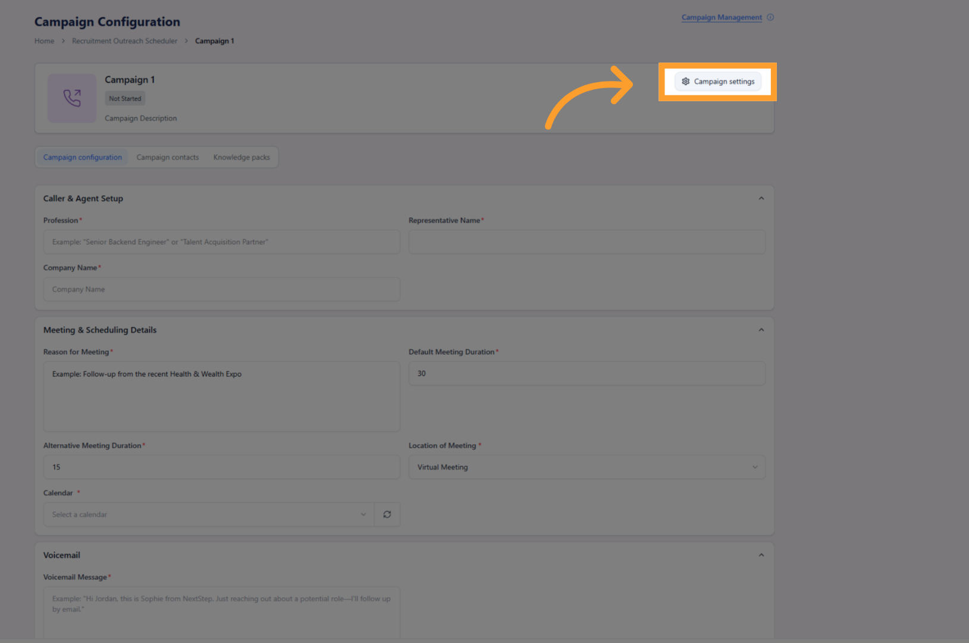The width and height of the screenshot is (969, 643).
Task: Click the outgoing phone call campaign icon
Action: click(72, 98)
